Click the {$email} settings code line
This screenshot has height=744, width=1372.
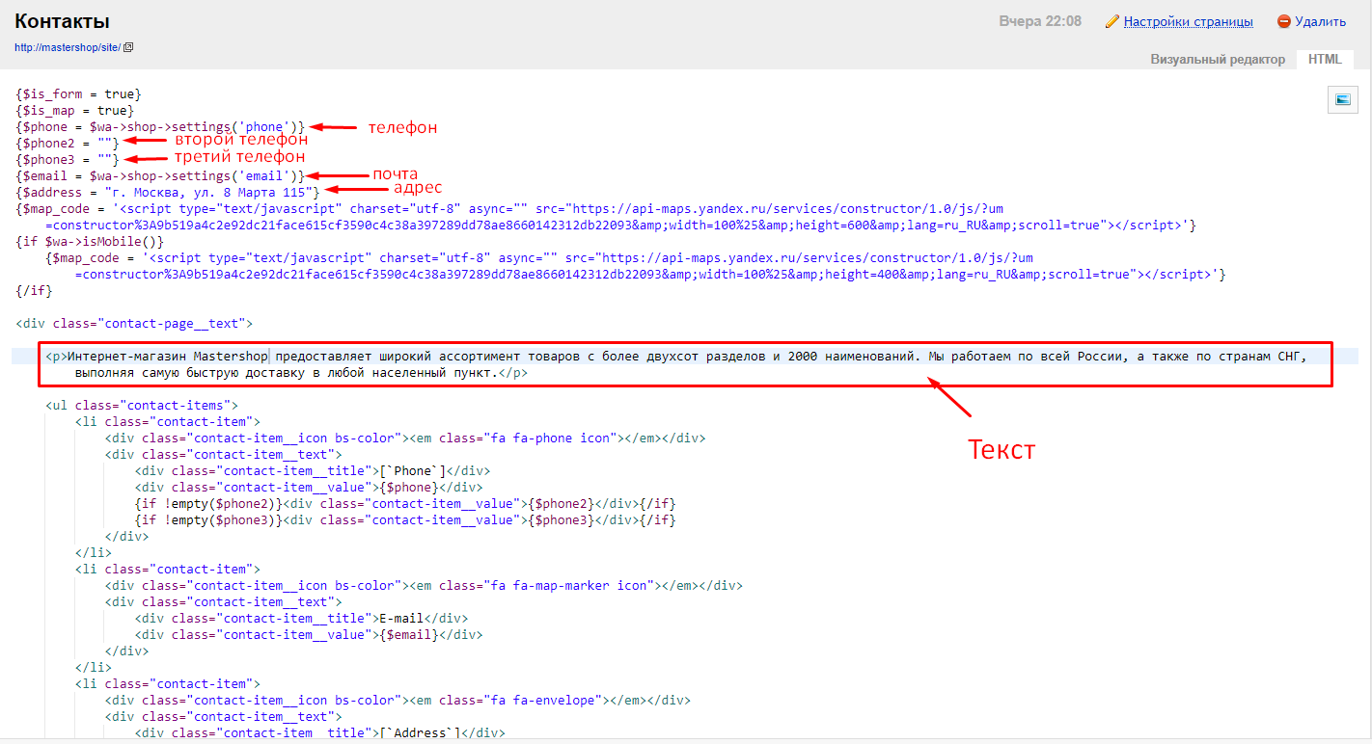pos(160,176)
